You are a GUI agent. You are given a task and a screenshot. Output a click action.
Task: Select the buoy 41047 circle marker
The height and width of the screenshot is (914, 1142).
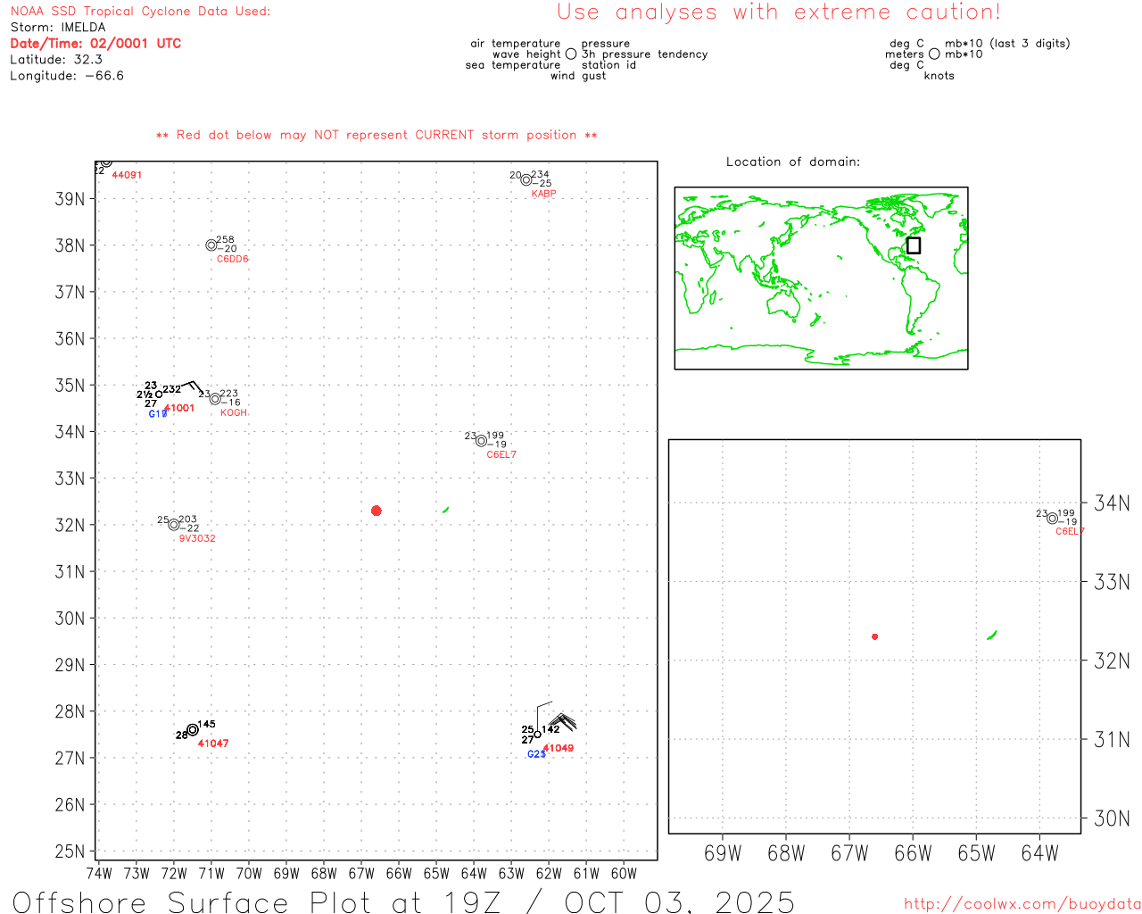pos(193,730)
